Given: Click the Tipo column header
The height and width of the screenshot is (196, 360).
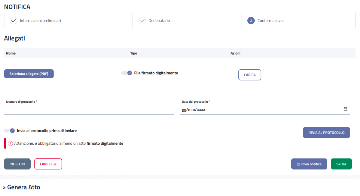Looking at the screenshot, I should (134, 53).
